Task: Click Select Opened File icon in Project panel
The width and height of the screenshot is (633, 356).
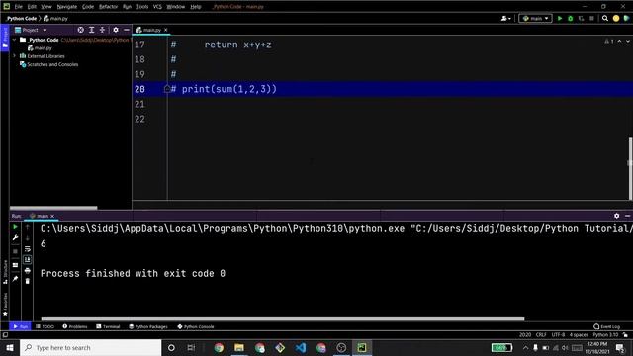Action: coord(81,30)
